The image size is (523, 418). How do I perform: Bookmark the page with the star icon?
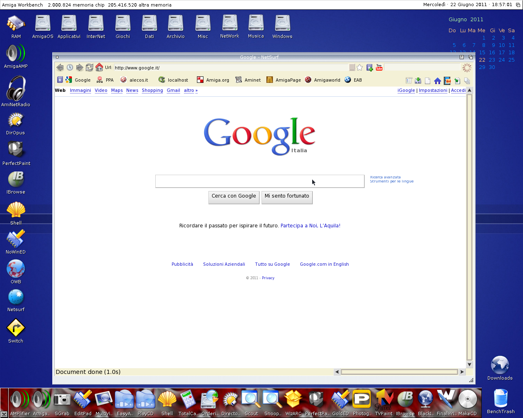(360, 67)
